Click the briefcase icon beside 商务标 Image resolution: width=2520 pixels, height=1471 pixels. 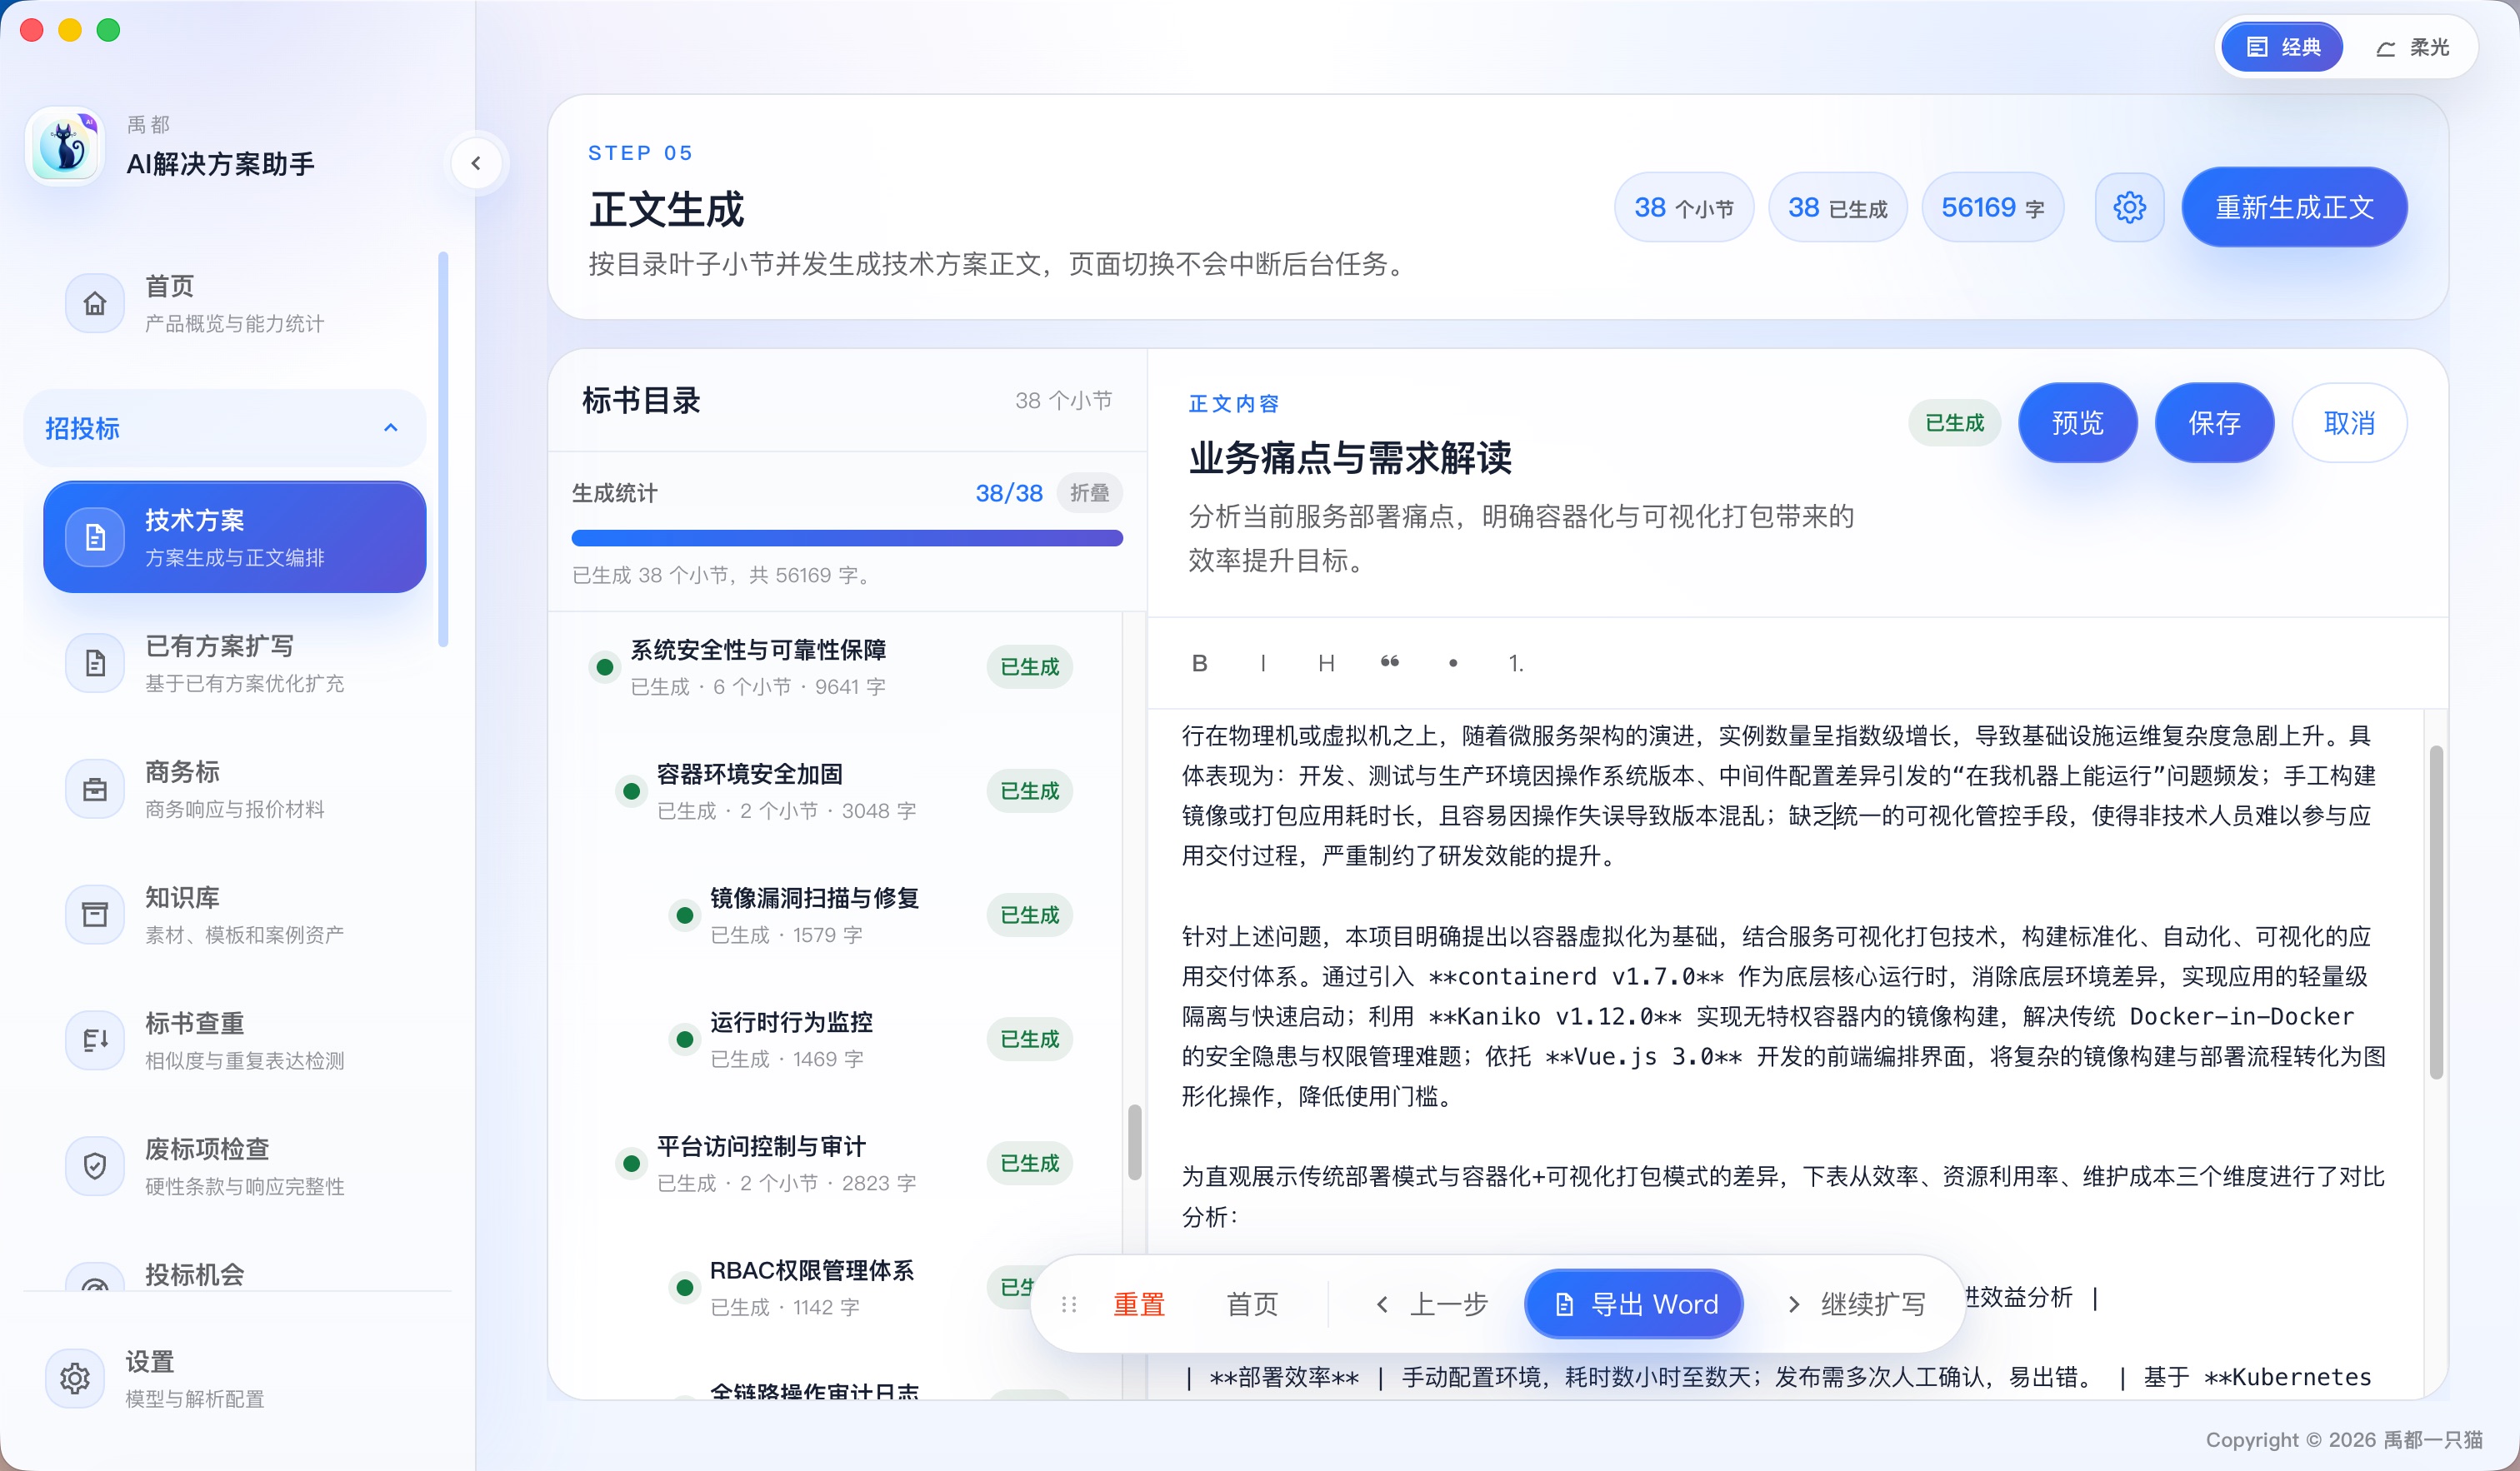click(x=95, y=789)
